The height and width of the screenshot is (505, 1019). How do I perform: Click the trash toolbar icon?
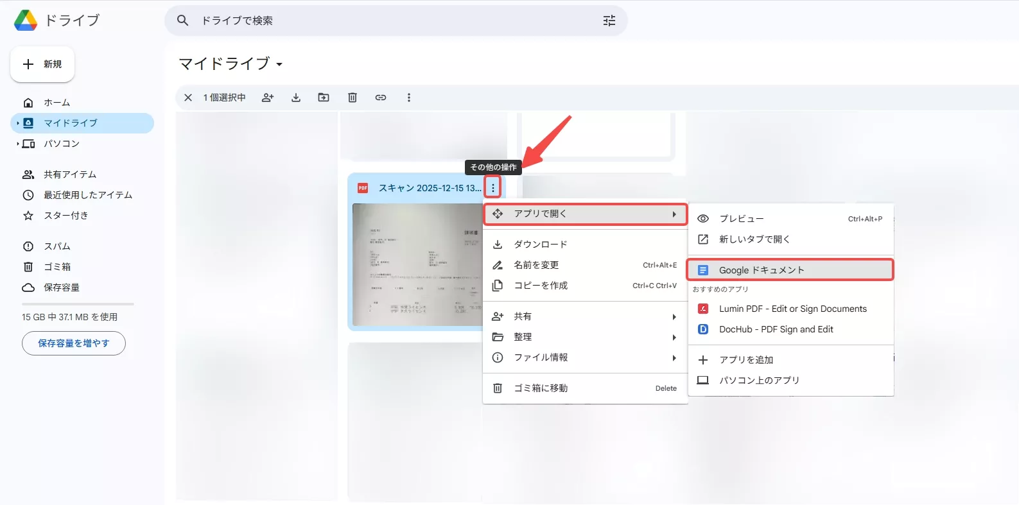[x=353, y=98]
